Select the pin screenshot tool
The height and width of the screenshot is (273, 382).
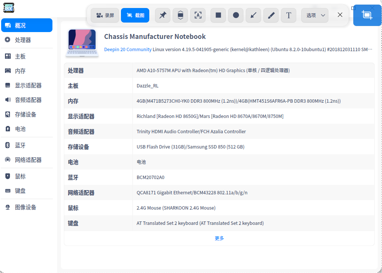162,15
